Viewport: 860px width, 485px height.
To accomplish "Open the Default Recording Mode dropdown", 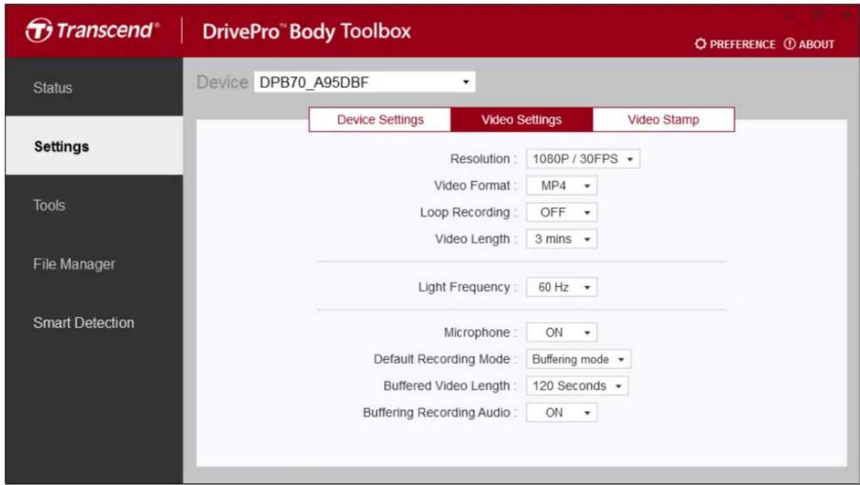I will click(578, 360).
